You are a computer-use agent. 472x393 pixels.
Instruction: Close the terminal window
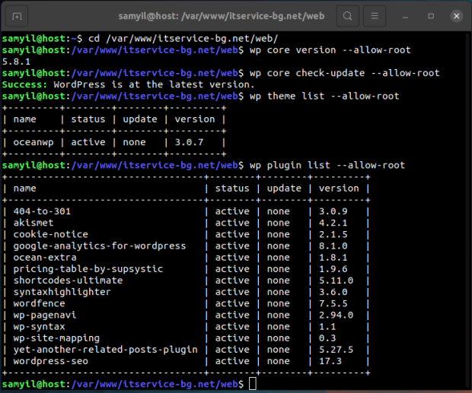[x=456, y=16]
